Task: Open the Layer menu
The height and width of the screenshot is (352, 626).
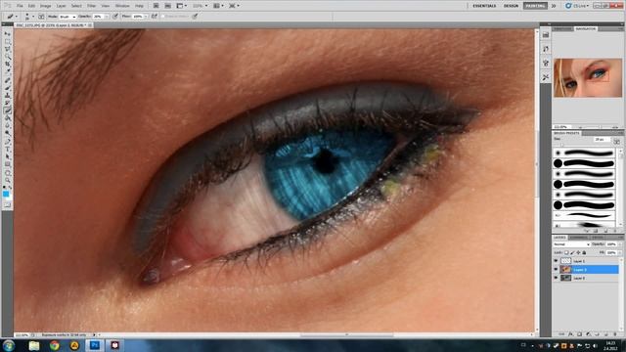Action: (61, 6)
